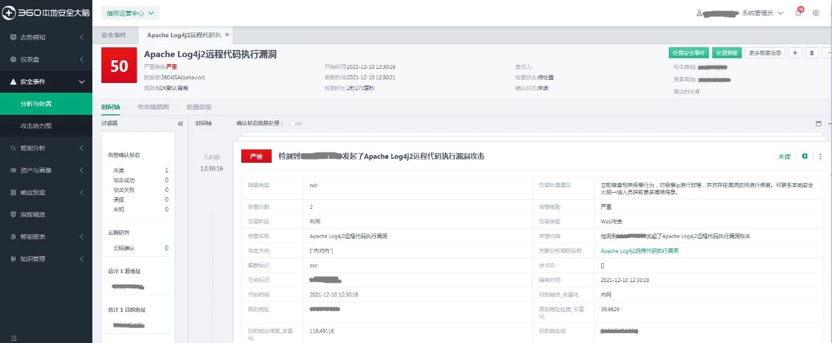The width and height of the screenshot is (832, 343).
Task: Click the ["内对内"] attack direction value
Action: (322, 251)
